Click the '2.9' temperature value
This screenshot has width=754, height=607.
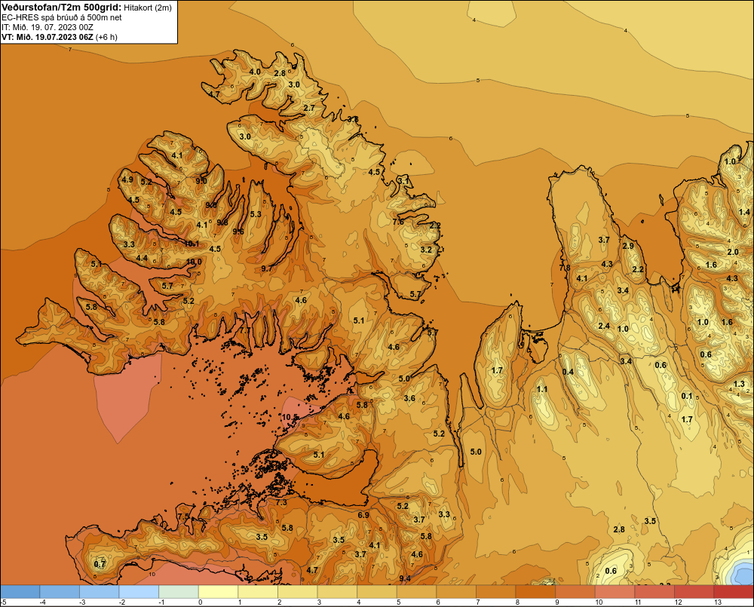[x=628, y=246]
